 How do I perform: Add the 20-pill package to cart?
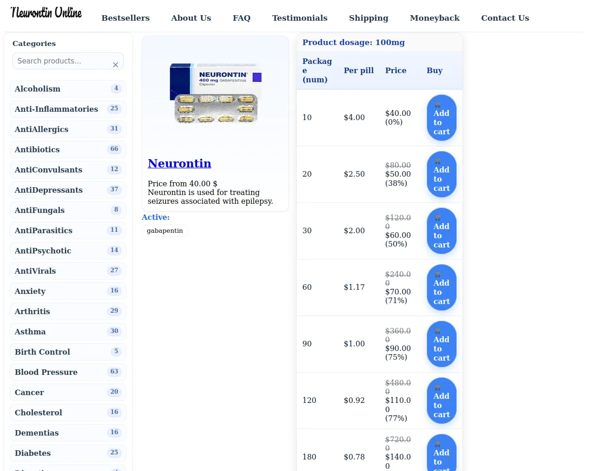coord(441,174)
